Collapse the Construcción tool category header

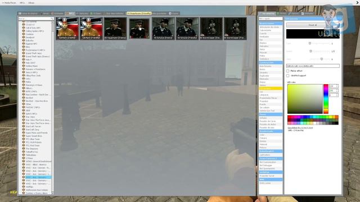coord(271,62)
